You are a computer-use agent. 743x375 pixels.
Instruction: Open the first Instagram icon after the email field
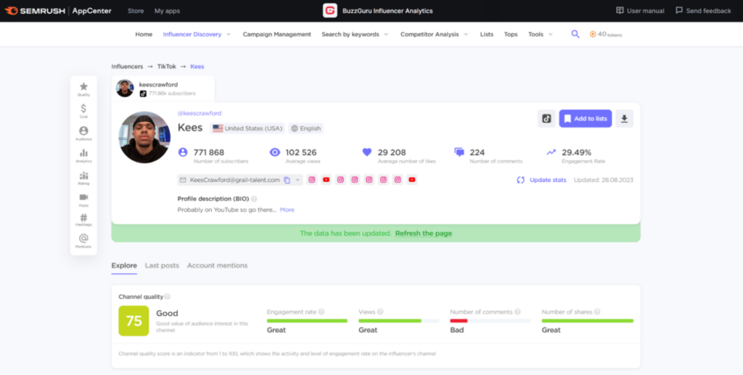(x=312, y=180)
